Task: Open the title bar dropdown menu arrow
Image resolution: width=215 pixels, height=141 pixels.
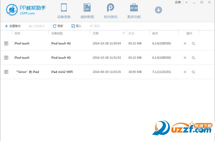Action: pos(186,2)
